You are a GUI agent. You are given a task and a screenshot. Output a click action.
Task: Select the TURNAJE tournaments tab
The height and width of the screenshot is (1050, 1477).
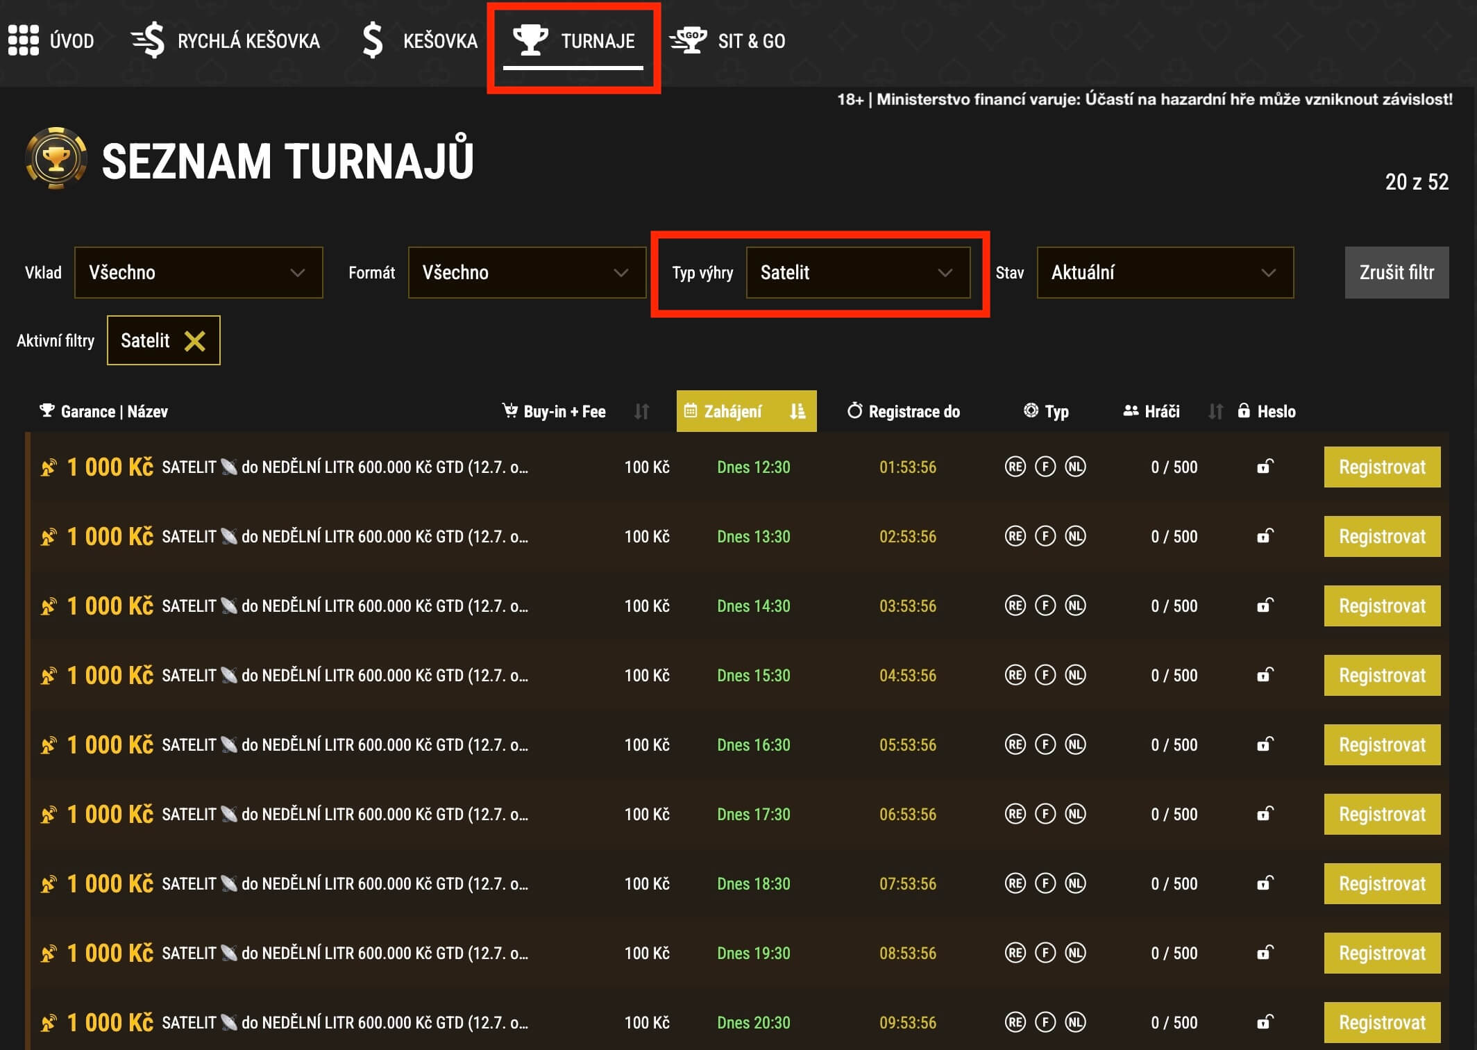click(x=573, y=41)
